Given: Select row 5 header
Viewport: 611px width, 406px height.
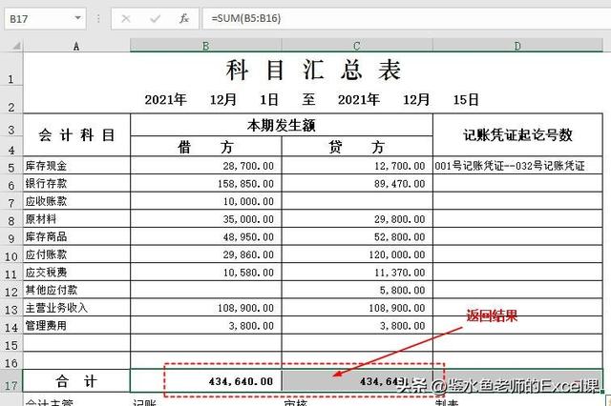Looking at the screenshot, I should pos(11,166).
